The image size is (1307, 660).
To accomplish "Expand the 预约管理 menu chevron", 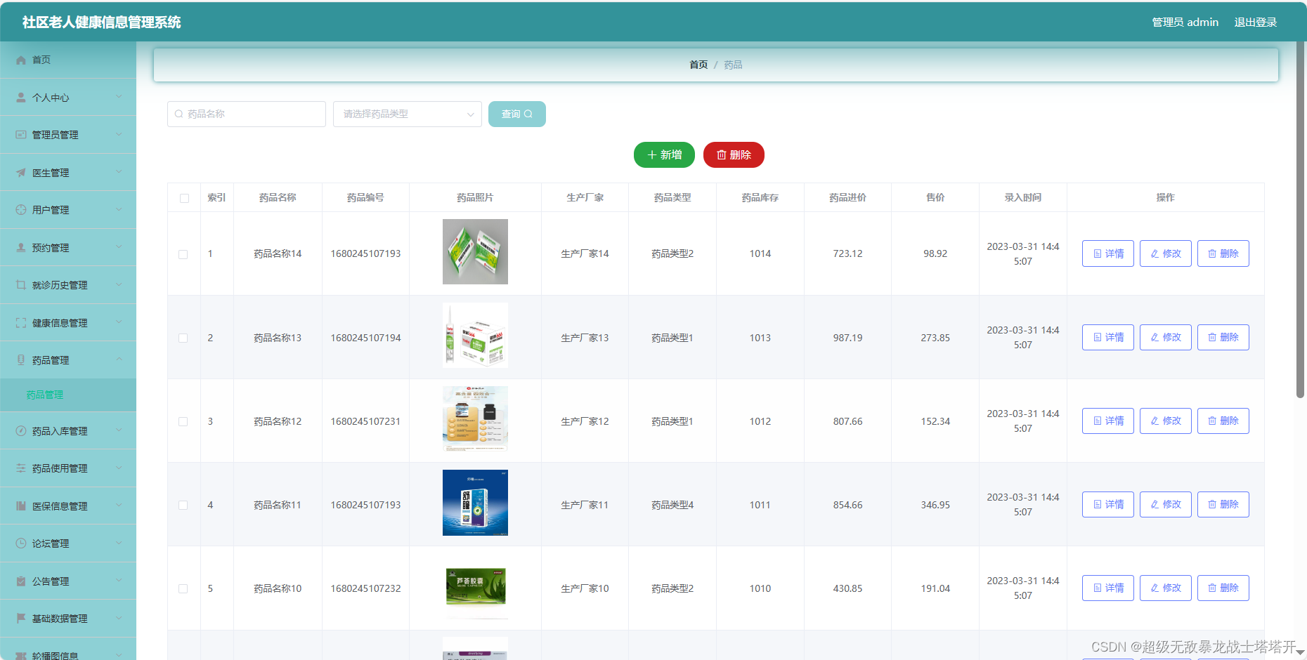I will point(119,247).
